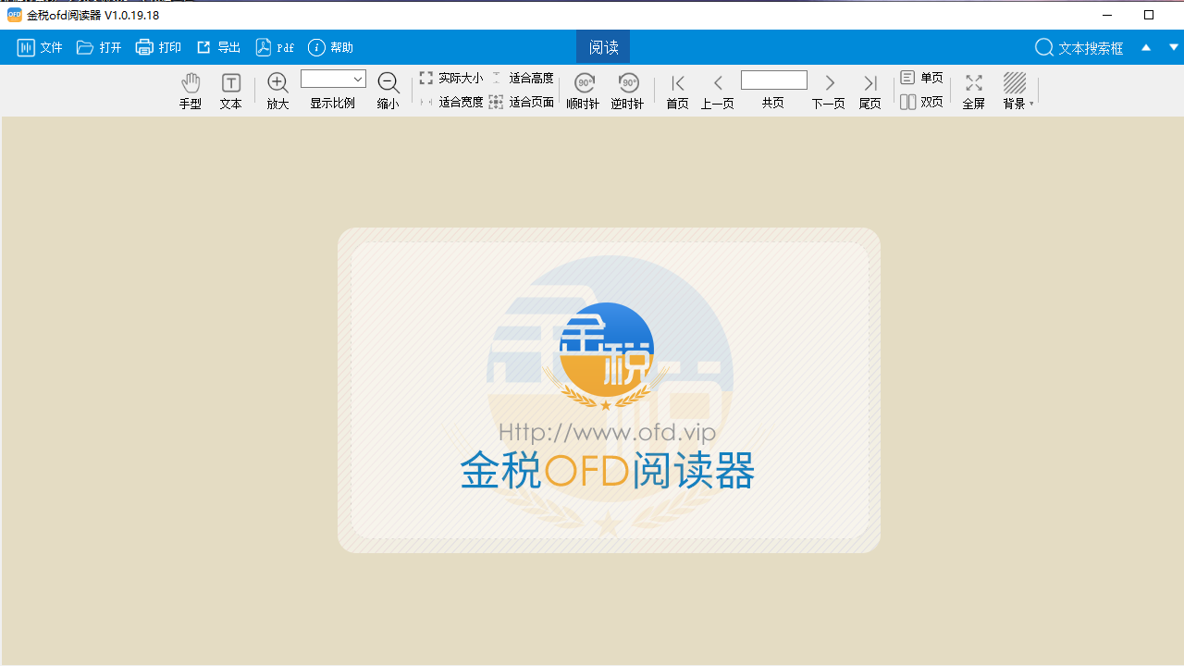Go to the first page (首页)

point(677,91)
